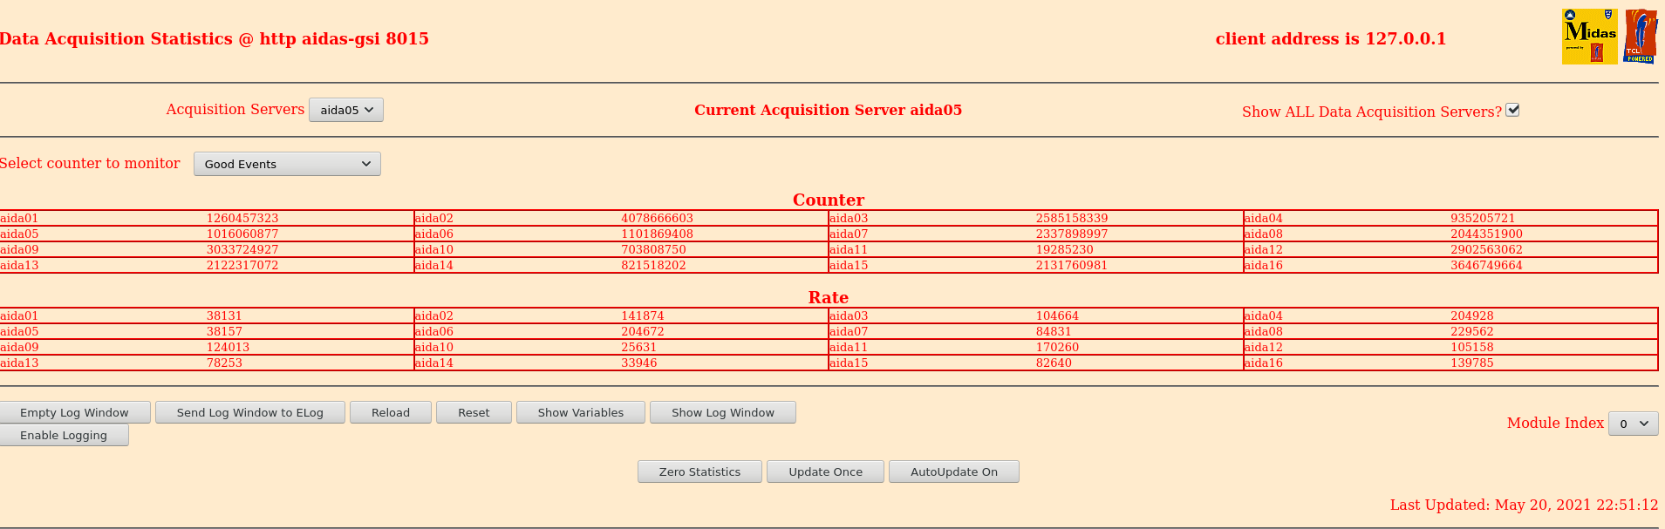Click the Tcl Powered feather logo
1665x529 pixels.
(x=1640, y=37)
